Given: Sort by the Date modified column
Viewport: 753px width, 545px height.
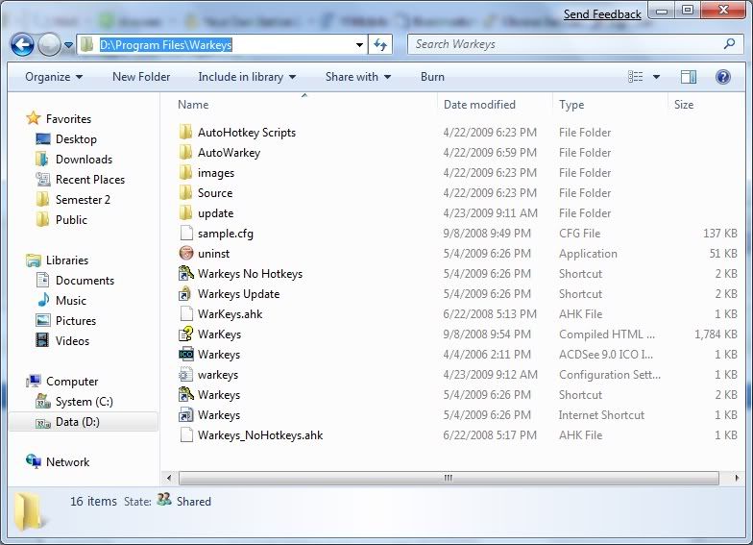Looking at the screenshot, I should click(x=479, y=105).
